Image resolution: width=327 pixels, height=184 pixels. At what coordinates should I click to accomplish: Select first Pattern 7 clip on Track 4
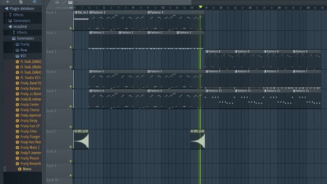click(x=277, y=79)
